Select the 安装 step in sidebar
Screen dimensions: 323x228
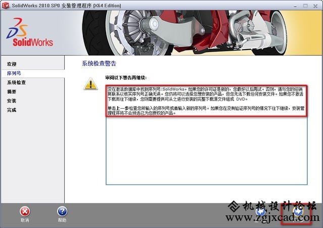pyautogui.click(x=12, y=101)
